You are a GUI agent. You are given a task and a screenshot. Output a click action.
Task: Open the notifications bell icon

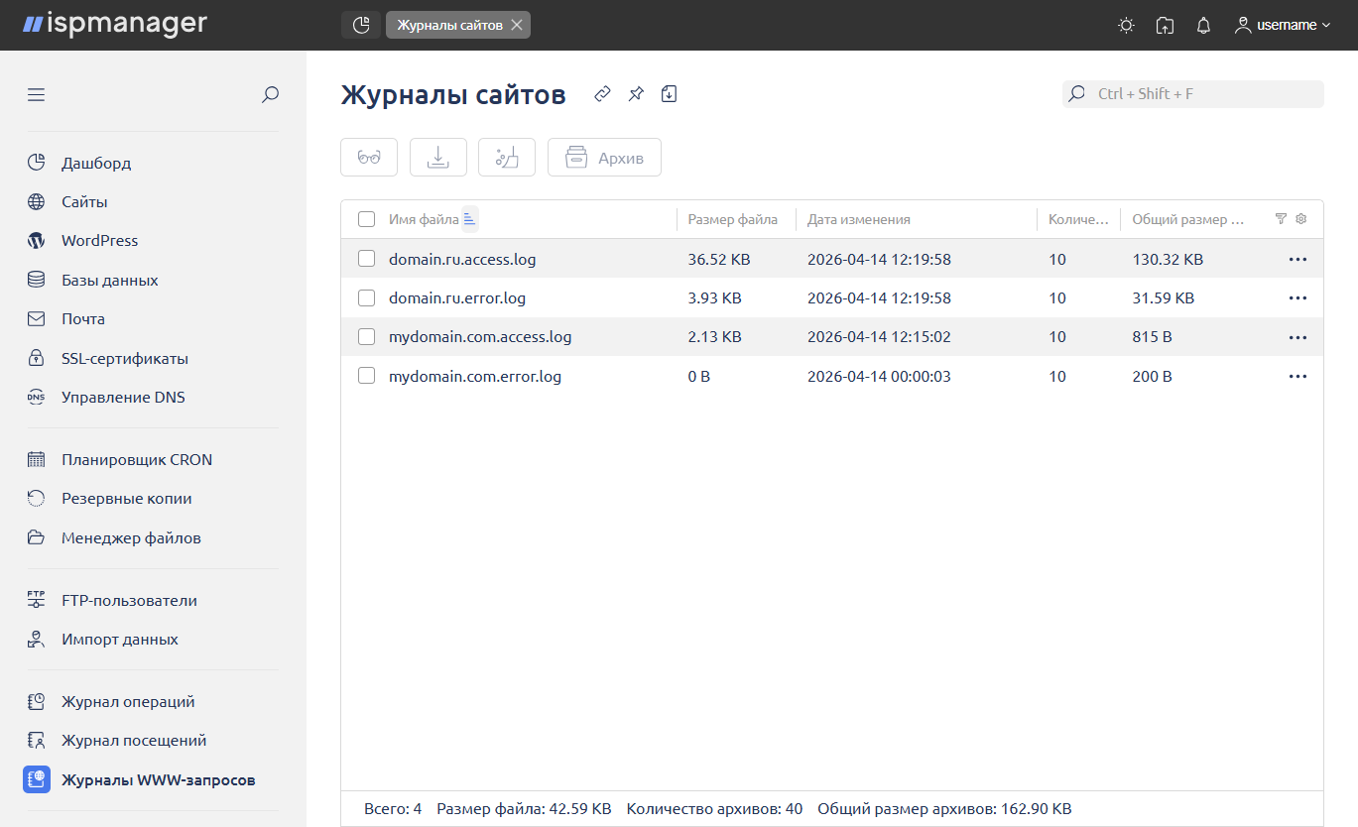tap(1203, 26)
